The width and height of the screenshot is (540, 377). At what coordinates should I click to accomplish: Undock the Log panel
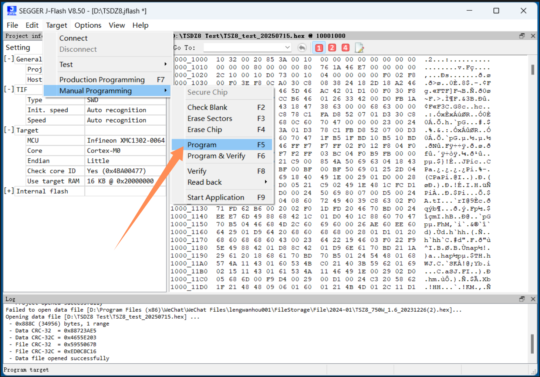pos(522,299)
